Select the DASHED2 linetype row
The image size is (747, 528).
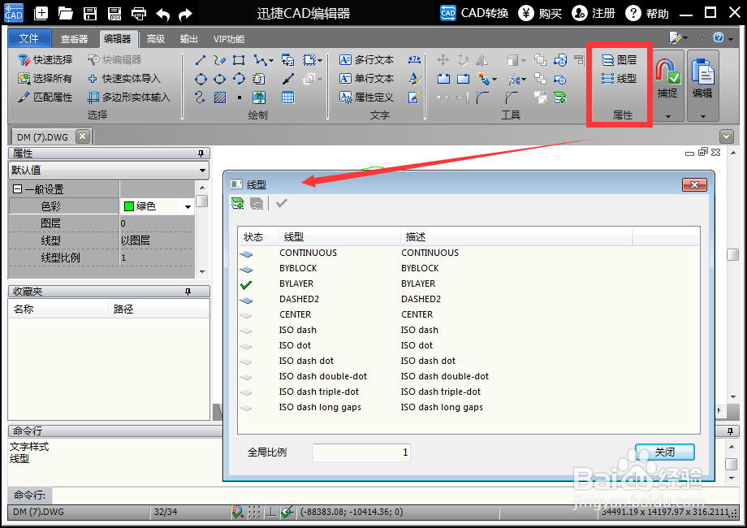click(468, 299)
